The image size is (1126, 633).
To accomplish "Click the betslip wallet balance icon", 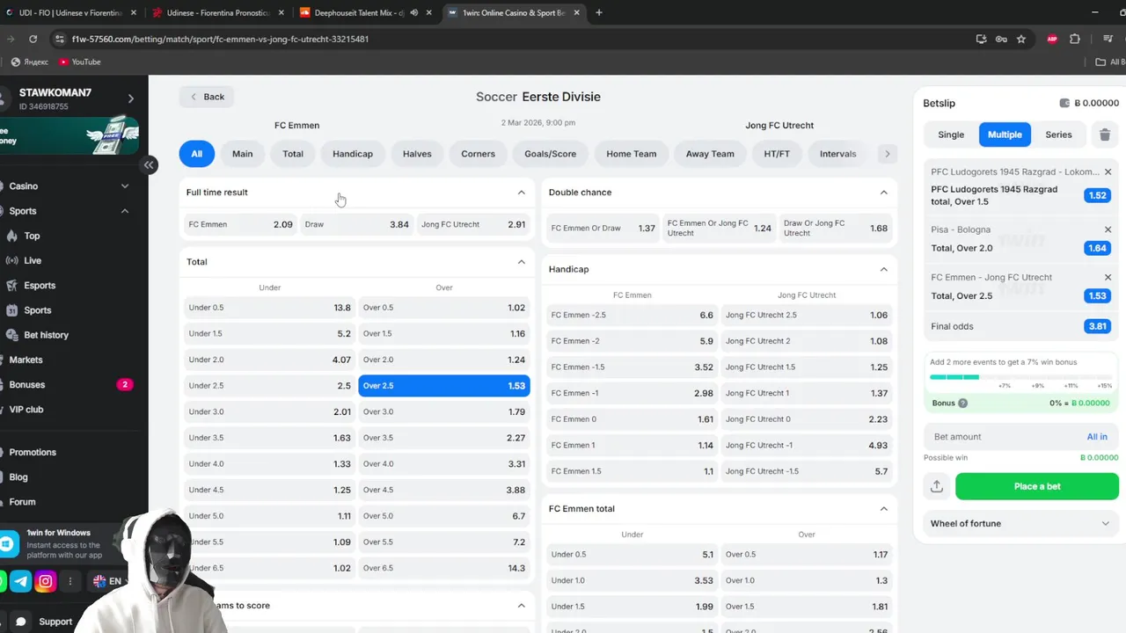I will point(1064,103).
